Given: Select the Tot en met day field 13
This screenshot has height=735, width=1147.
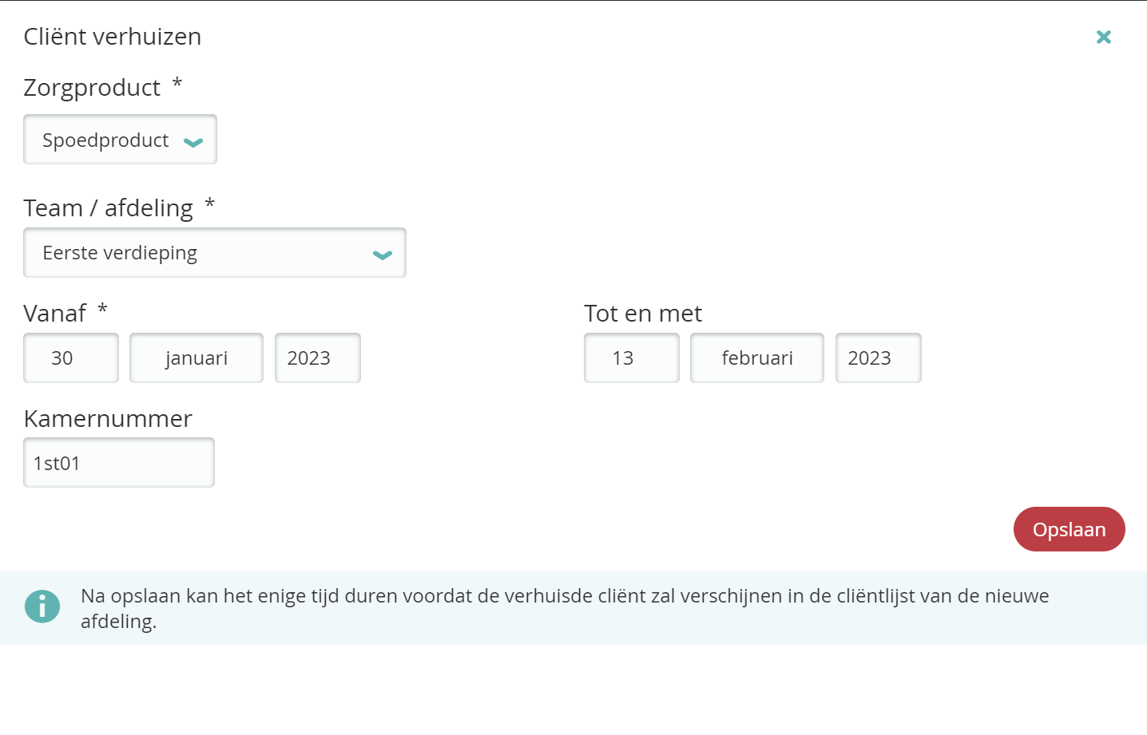Looking at the screenshot, I should coord(631,358).
